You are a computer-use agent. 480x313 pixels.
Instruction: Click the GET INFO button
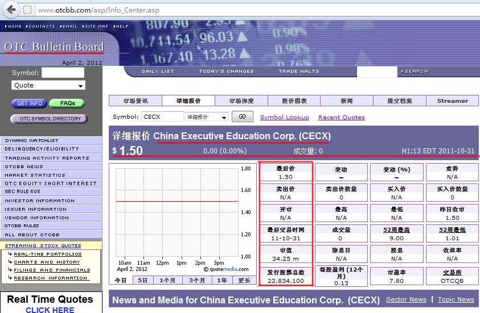click(29, 103)
